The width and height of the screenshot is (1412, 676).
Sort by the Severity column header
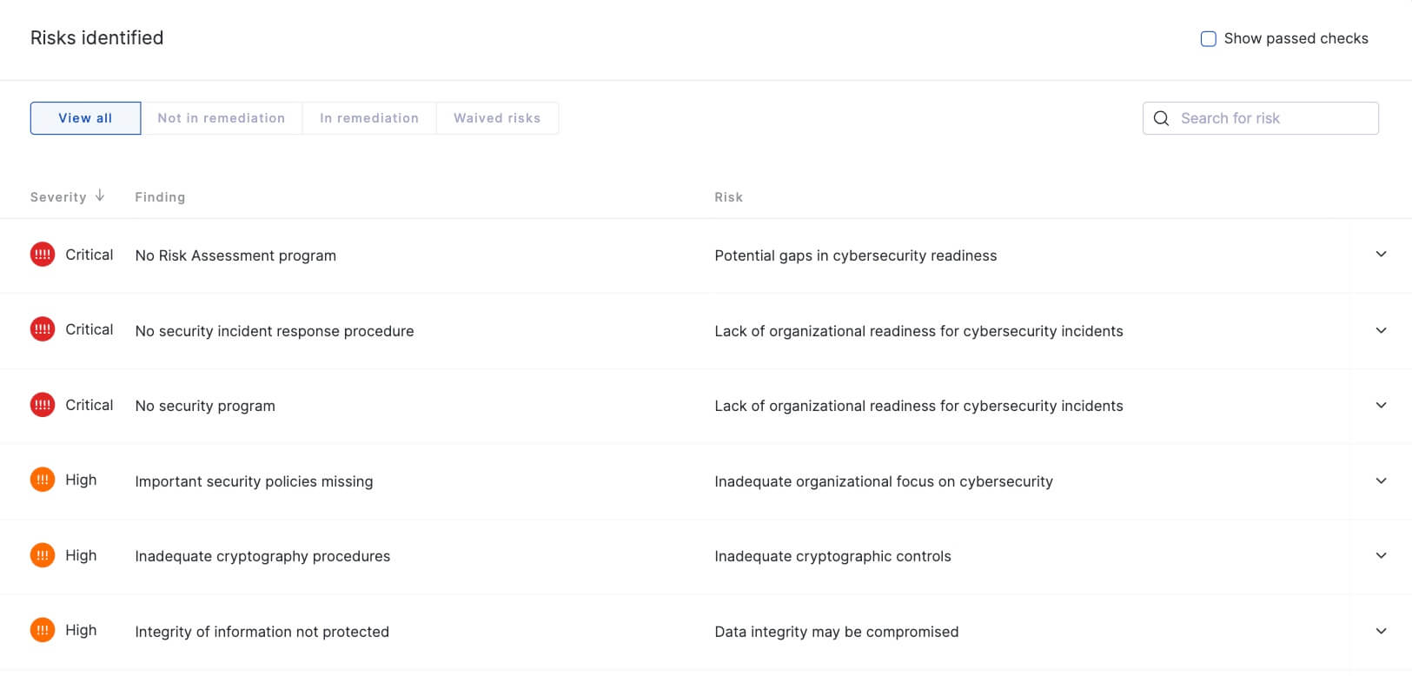58,197
